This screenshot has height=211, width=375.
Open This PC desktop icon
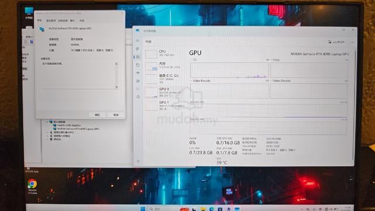29,13
